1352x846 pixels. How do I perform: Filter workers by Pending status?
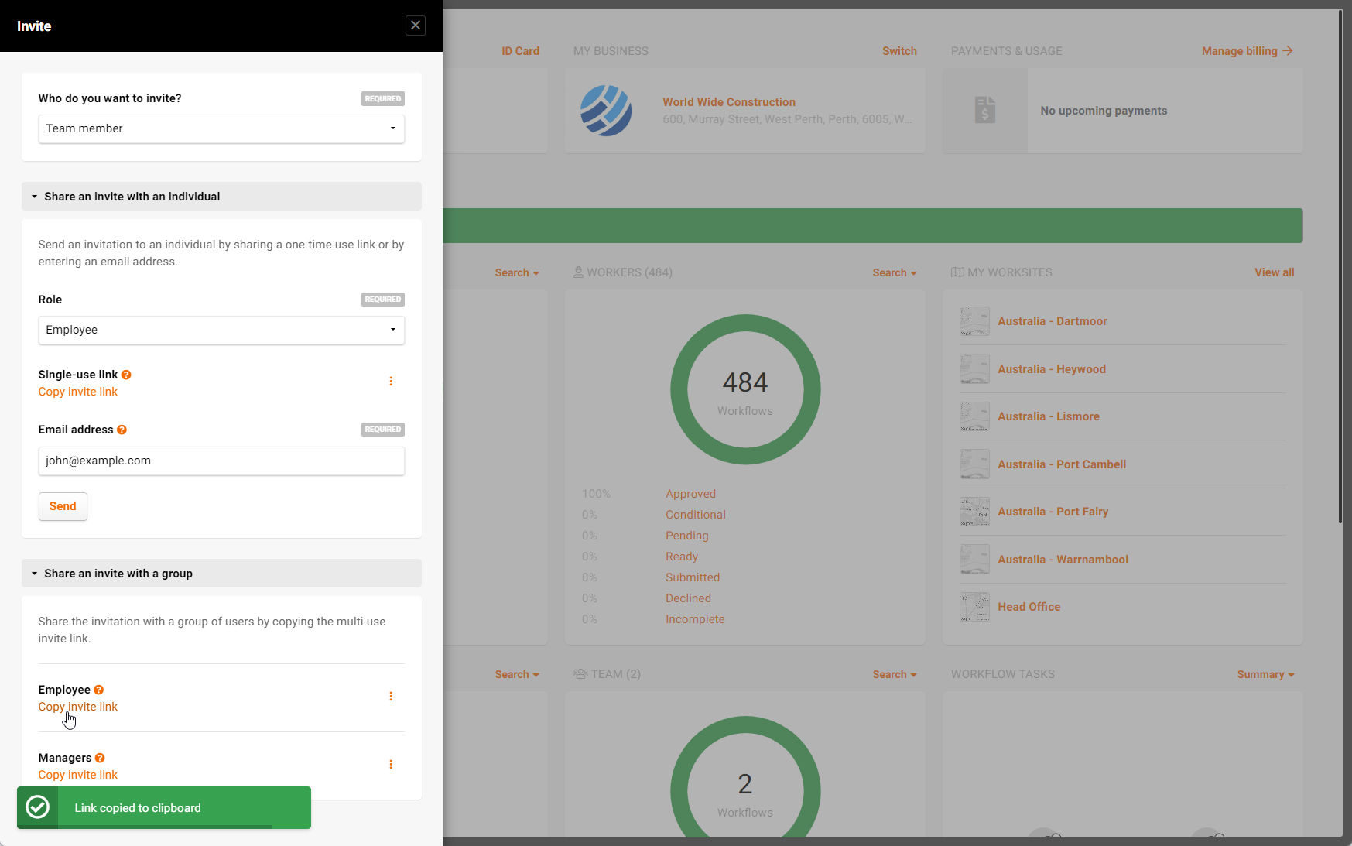click(x=686, y=536)
